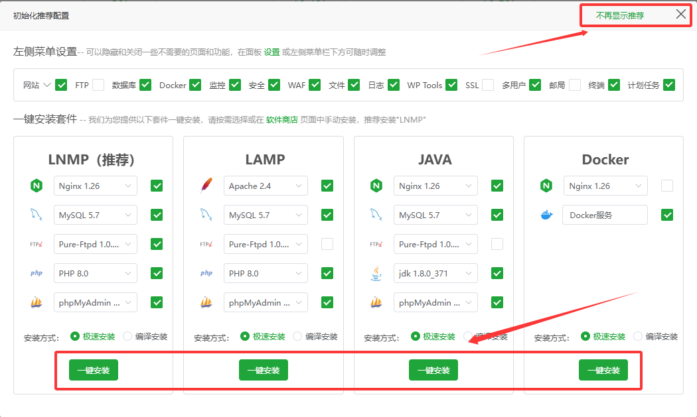Select 极速安装 radio in LAMP card

tap(245, 336)
